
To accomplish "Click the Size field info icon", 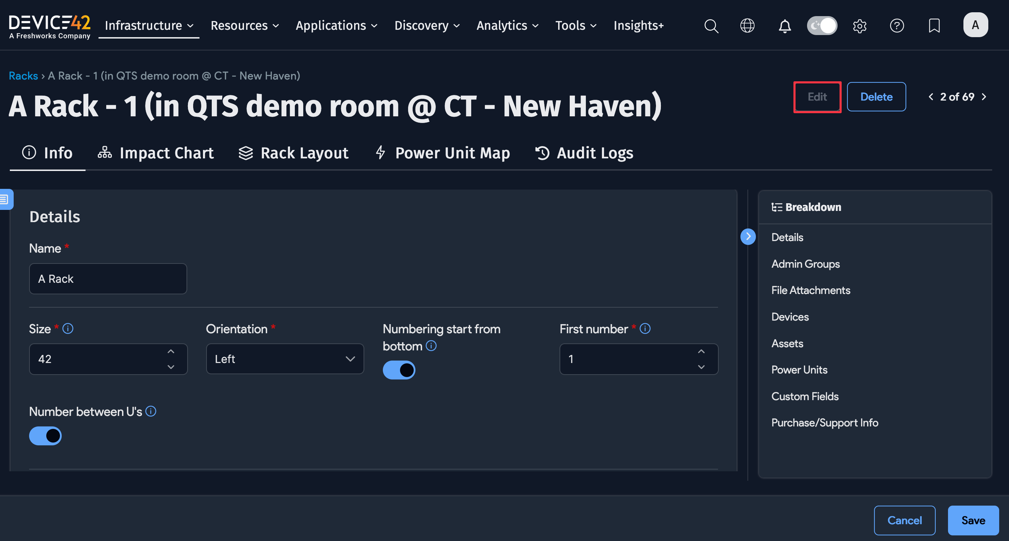I will (x=68, y=328).
